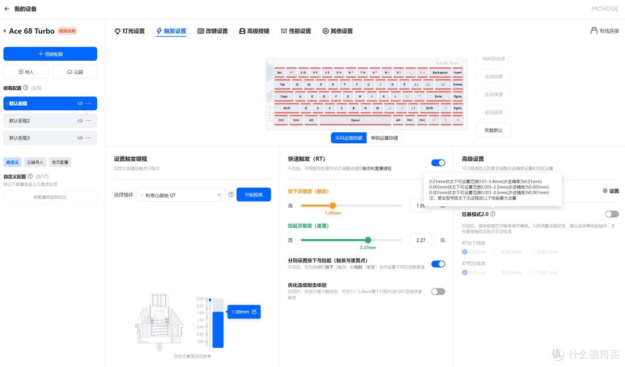Screen dimensions: 625x367
Task: Enable the 狂暴模式2.0 toggle
Action: 612,214
